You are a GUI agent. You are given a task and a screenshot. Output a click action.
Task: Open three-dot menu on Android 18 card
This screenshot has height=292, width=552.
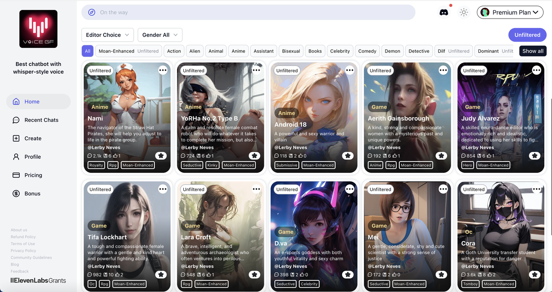(350, 70)
